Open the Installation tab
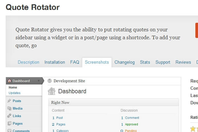 pos(55,62)
